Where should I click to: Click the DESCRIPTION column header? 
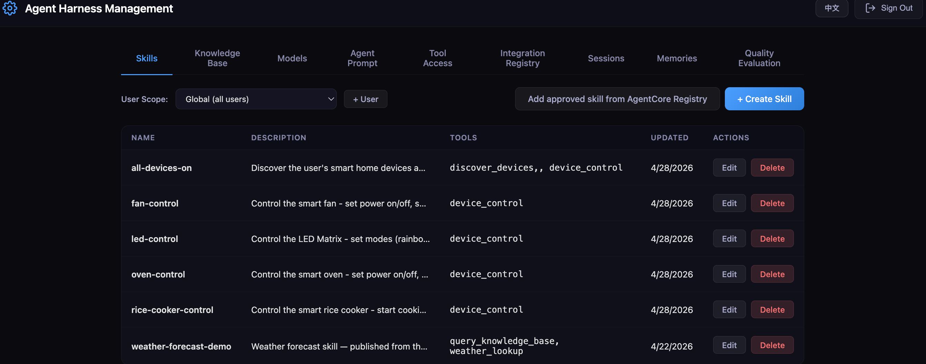(278, 138)
